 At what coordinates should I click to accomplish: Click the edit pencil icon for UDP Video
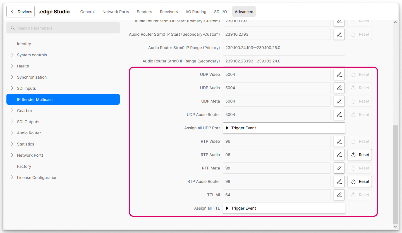(x=339, y=74)
